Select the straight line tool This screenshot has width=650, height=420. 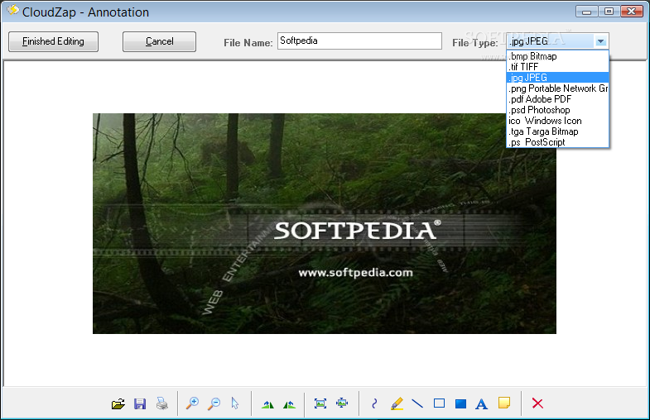(x=417, y=403)
